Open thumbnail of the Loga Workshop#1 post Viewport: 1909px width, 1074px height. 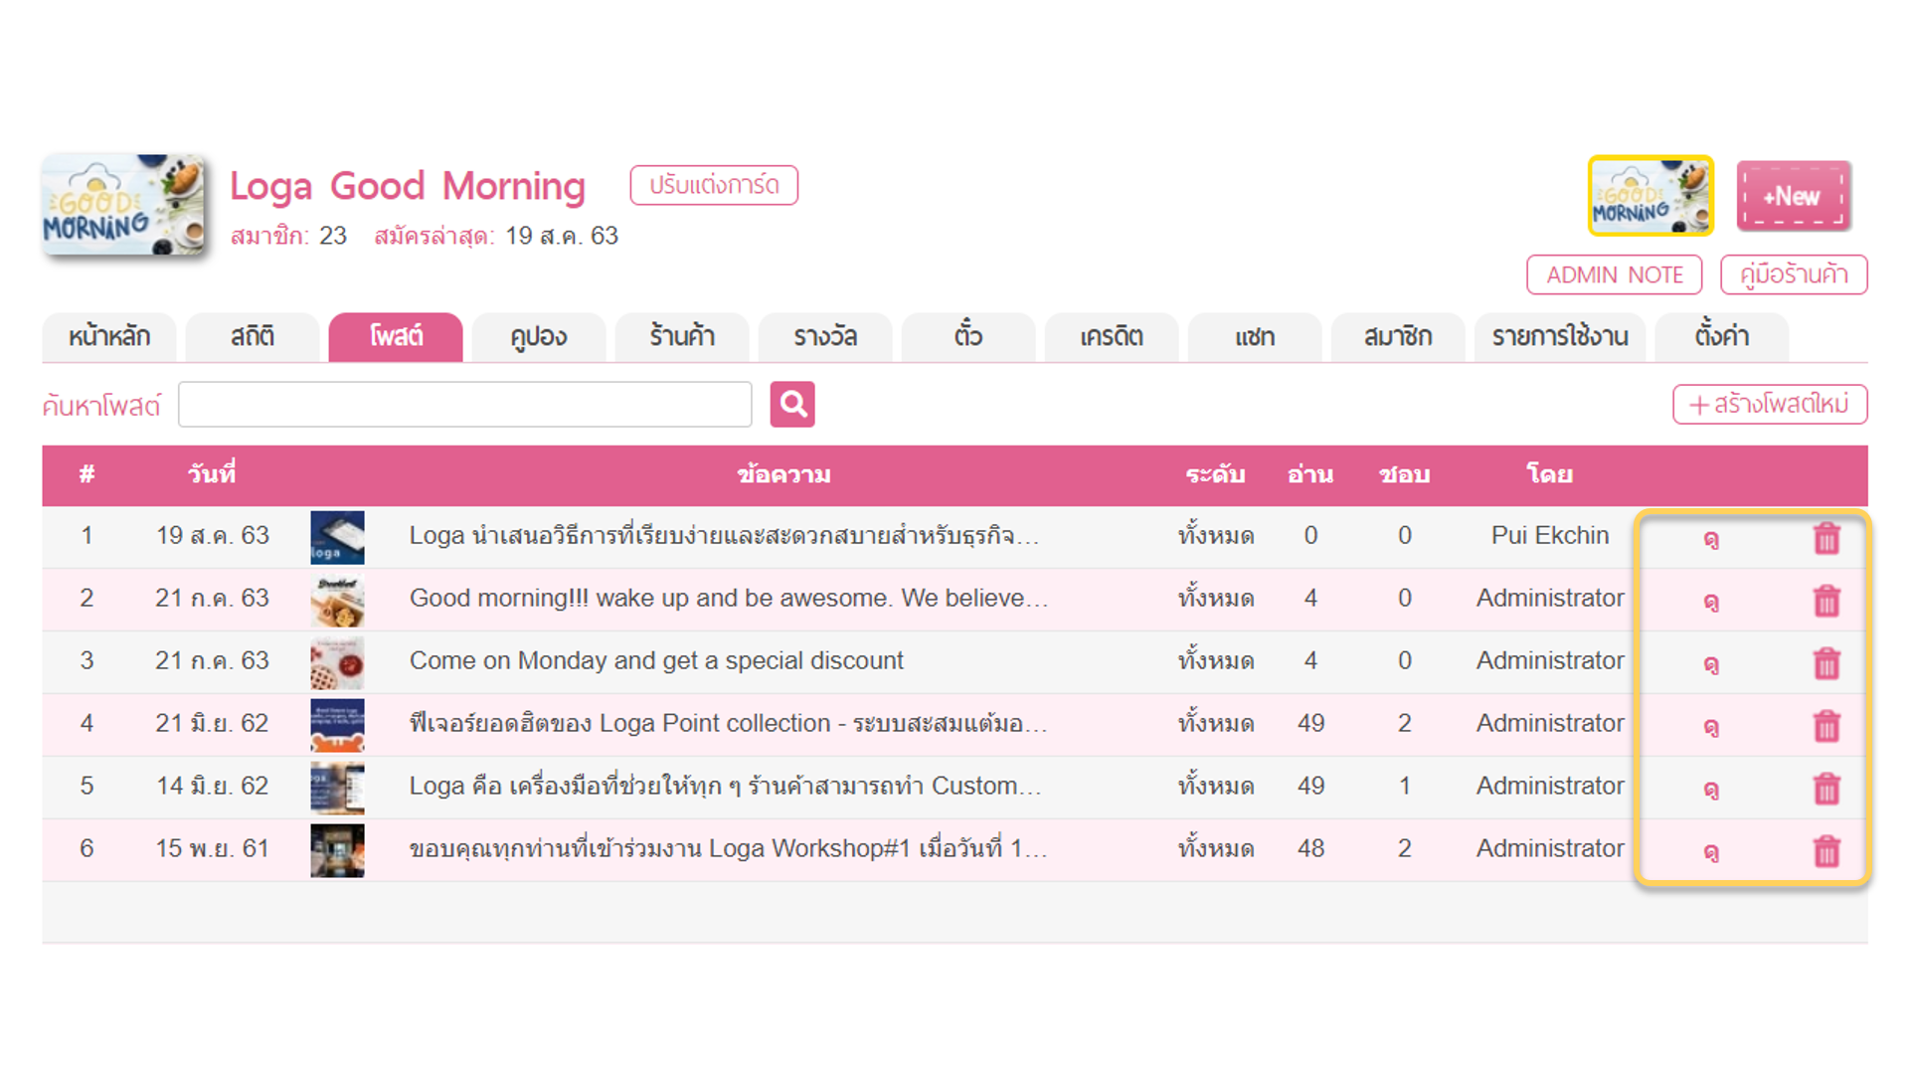click(x=337, y=850)
